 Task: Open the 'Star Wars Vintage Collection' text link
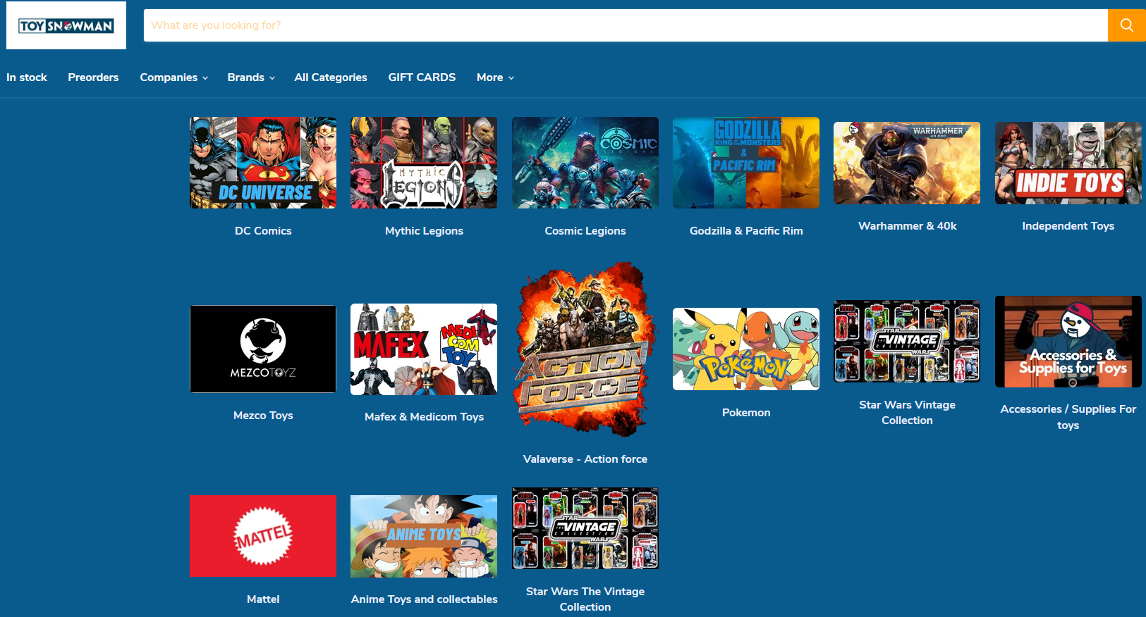click(907, 413)
